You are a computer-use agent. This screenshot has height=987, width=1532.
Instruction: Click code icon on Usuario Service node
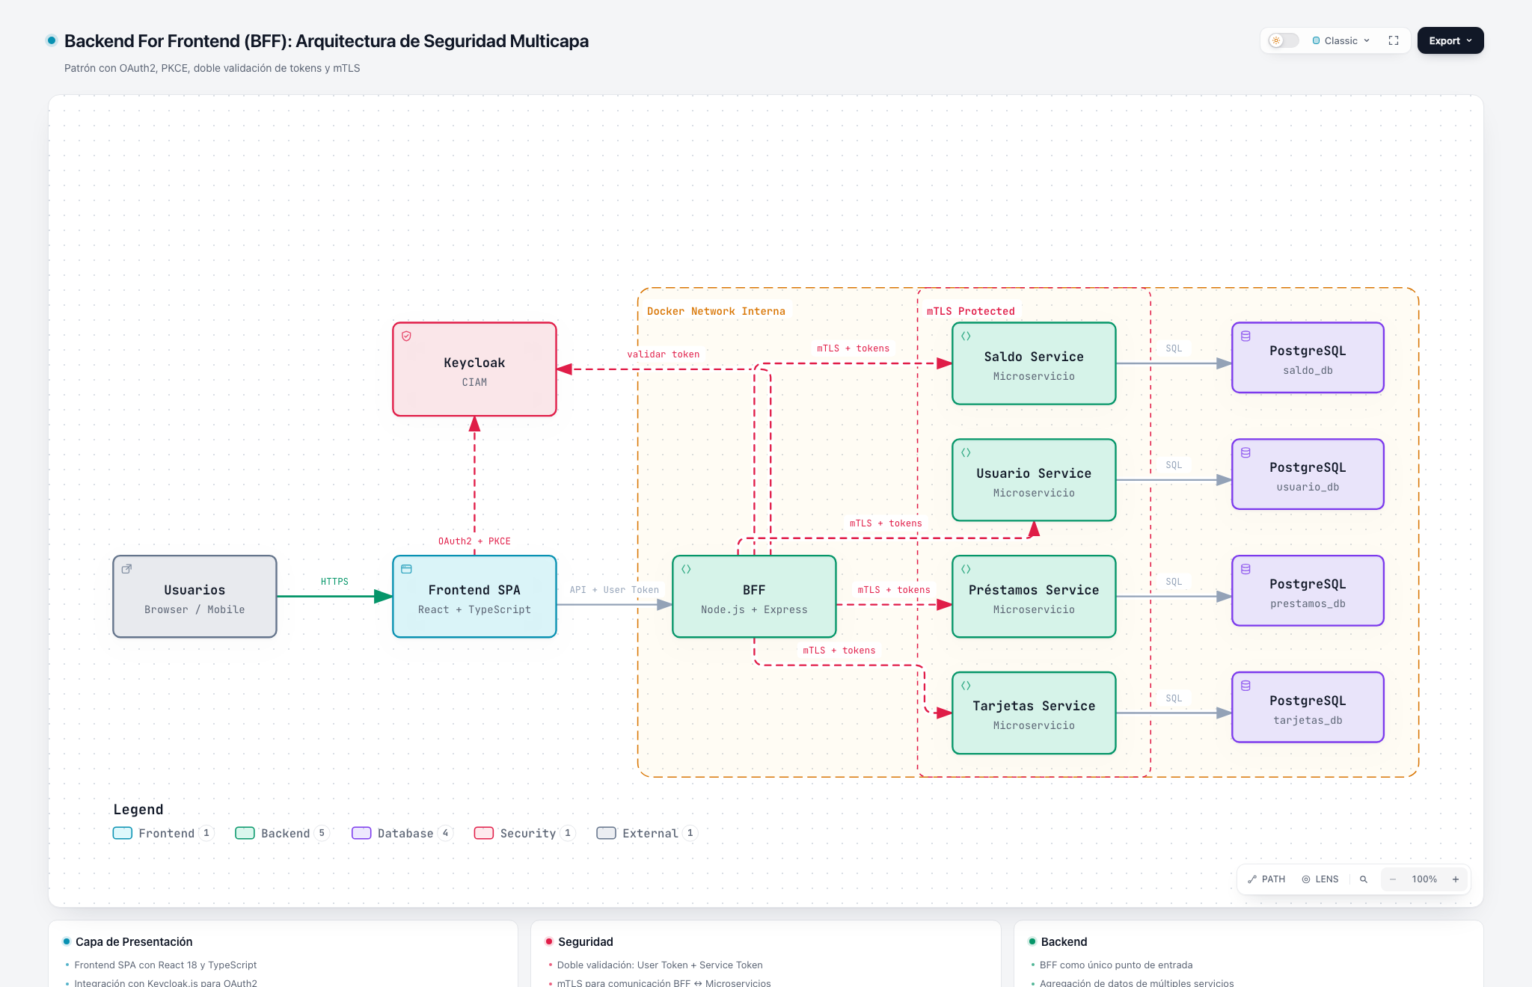tap(966, 452)
